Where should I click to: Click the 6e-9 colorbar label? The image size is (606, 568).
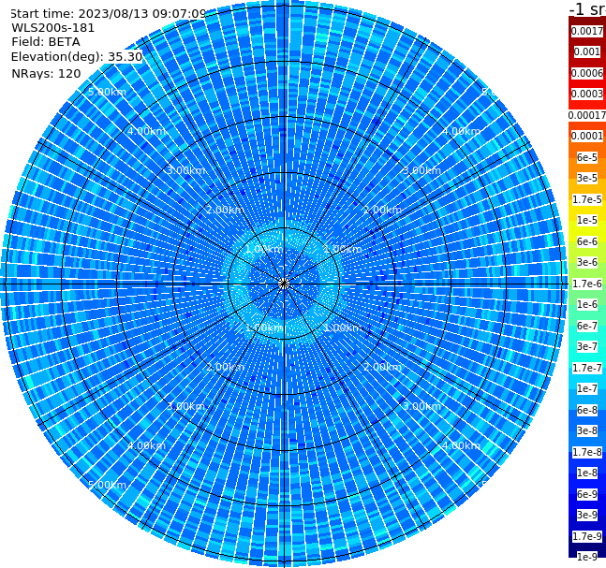(587, 494)
